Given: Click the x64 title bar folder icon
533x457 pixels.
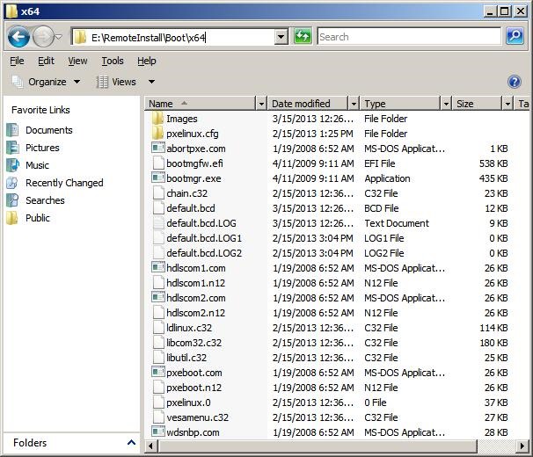Looking at the screenshot, I should pos(12,11).
